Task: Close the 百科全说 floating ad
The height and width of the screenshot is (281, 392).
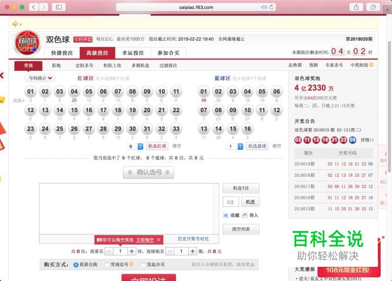Action: (383, 237)
